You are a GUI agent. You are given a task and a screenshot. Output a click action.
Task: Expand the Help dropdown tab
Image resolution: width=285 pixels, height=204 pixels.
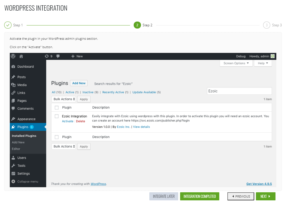(x=263, y=63)
